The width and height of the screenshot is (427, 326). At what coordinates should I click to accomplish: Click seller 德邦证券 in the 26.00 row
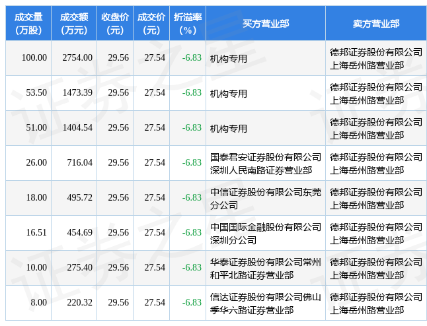tap(376, 164)
